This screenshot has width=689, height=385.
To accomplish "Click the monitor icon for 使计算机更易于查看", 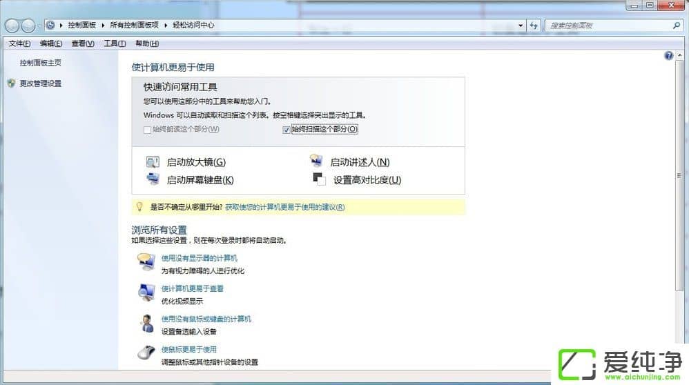I will tap(146, 292).
